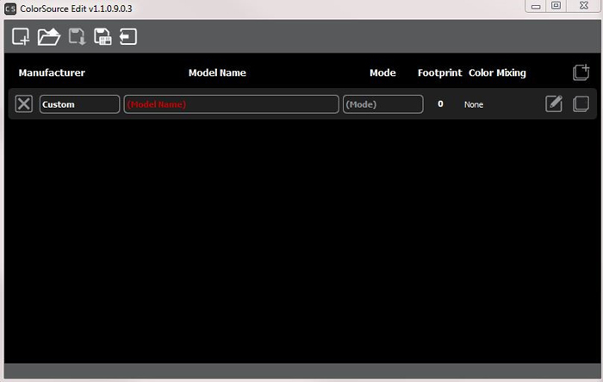The height and width of the screenshot is (382, 603).
Task: Click the Footprint value 0
Action: (x=440, y=104)
